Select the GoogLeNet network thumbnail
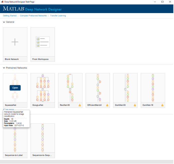Screen dimensions: 174x164 pos(43,88)
